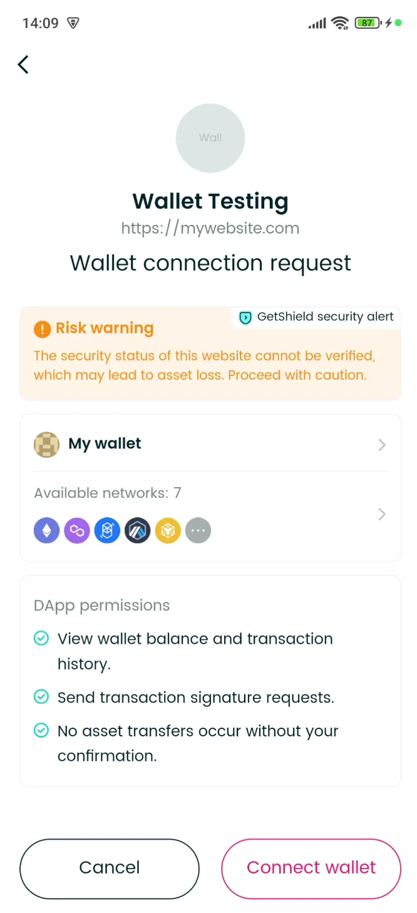Select the Polygon network icon

[76, 530]
